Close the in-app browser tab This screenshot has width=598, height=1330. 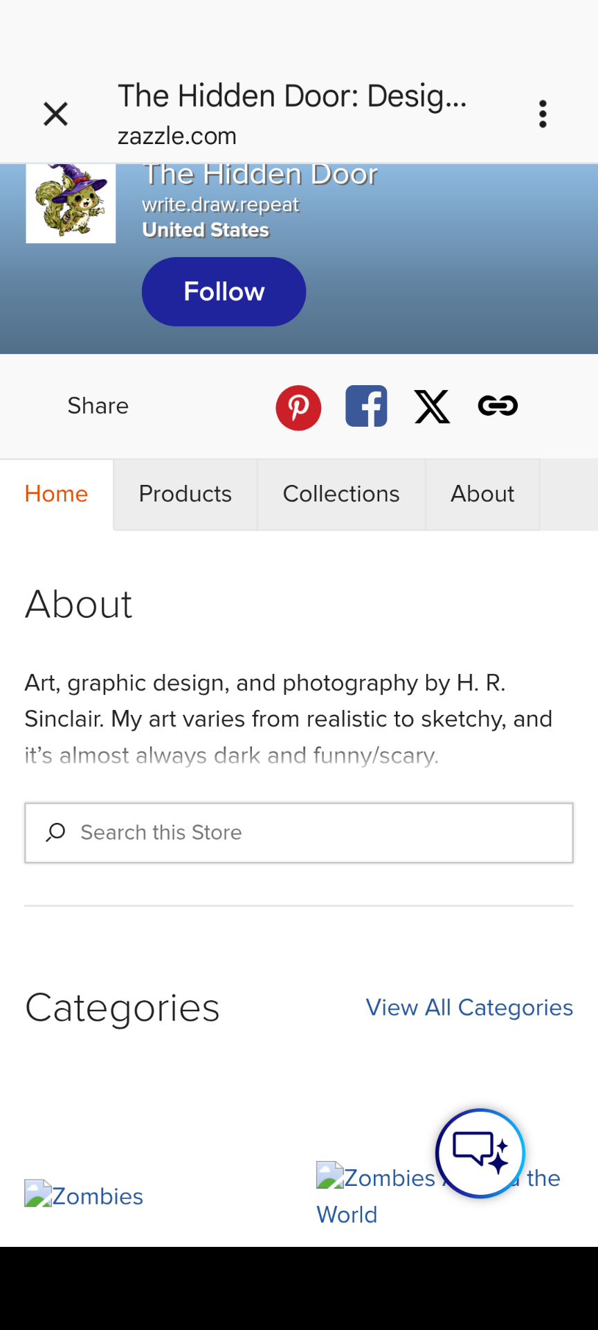(55, 114)
